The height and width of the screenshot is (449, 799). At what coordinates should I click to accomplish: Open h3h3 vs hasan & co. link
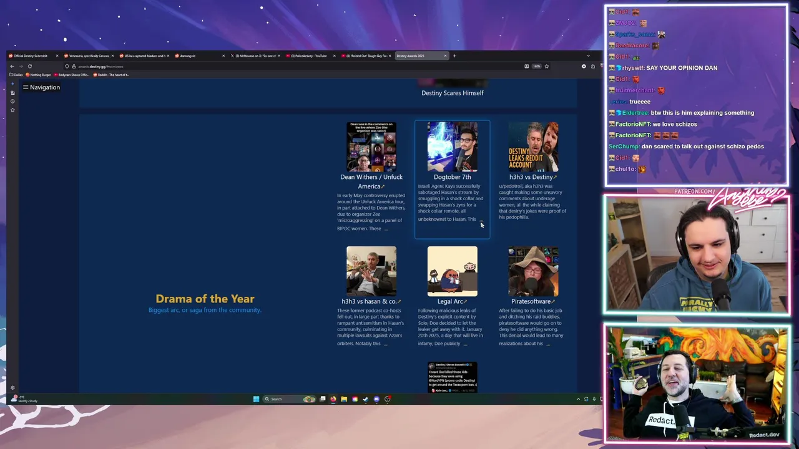pyautogui.click(x=371, y=301)
